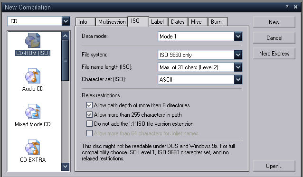Screen dimensions: 303x177
Task: Switch to the Burn tab
Action: tap(218, 22)
